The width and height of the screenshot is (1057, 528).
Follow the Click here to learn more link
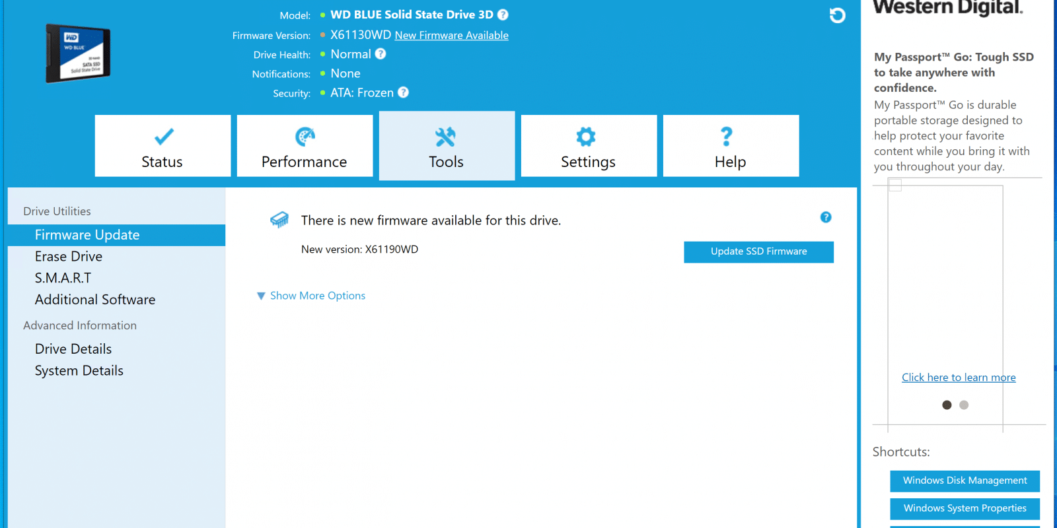959,378
